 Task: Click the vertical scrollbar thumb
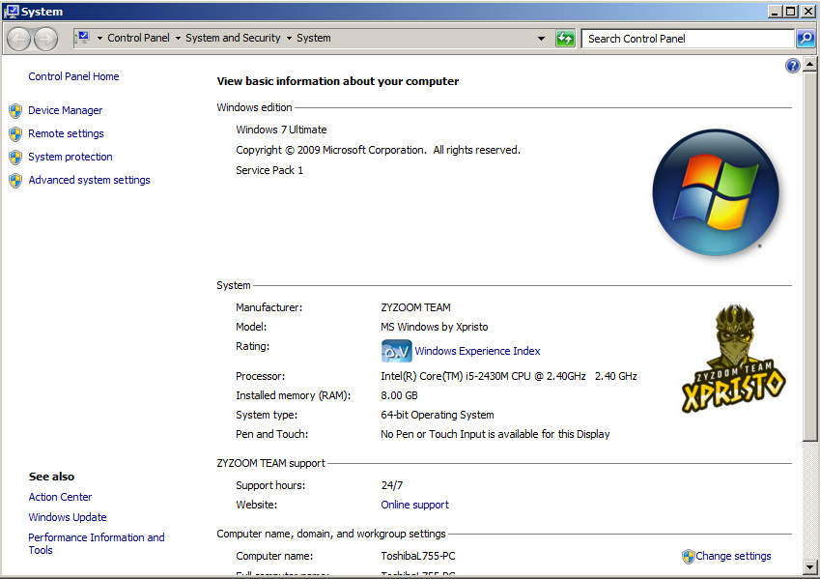809,256
